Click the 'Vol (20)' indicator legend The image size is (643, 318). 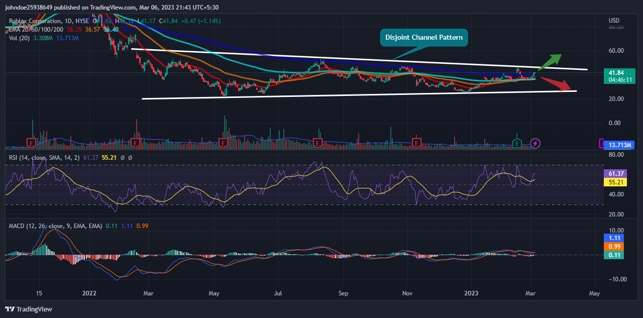click(21, 38)
